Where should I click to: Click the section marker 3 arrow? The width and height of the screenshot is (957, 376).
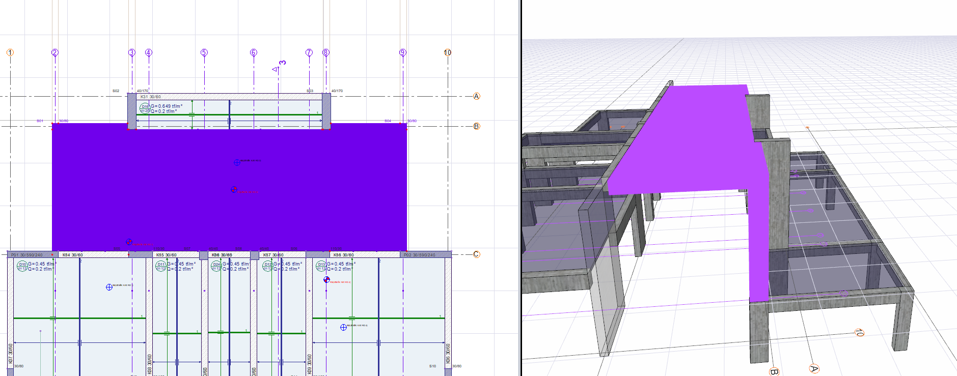(276, 69)
